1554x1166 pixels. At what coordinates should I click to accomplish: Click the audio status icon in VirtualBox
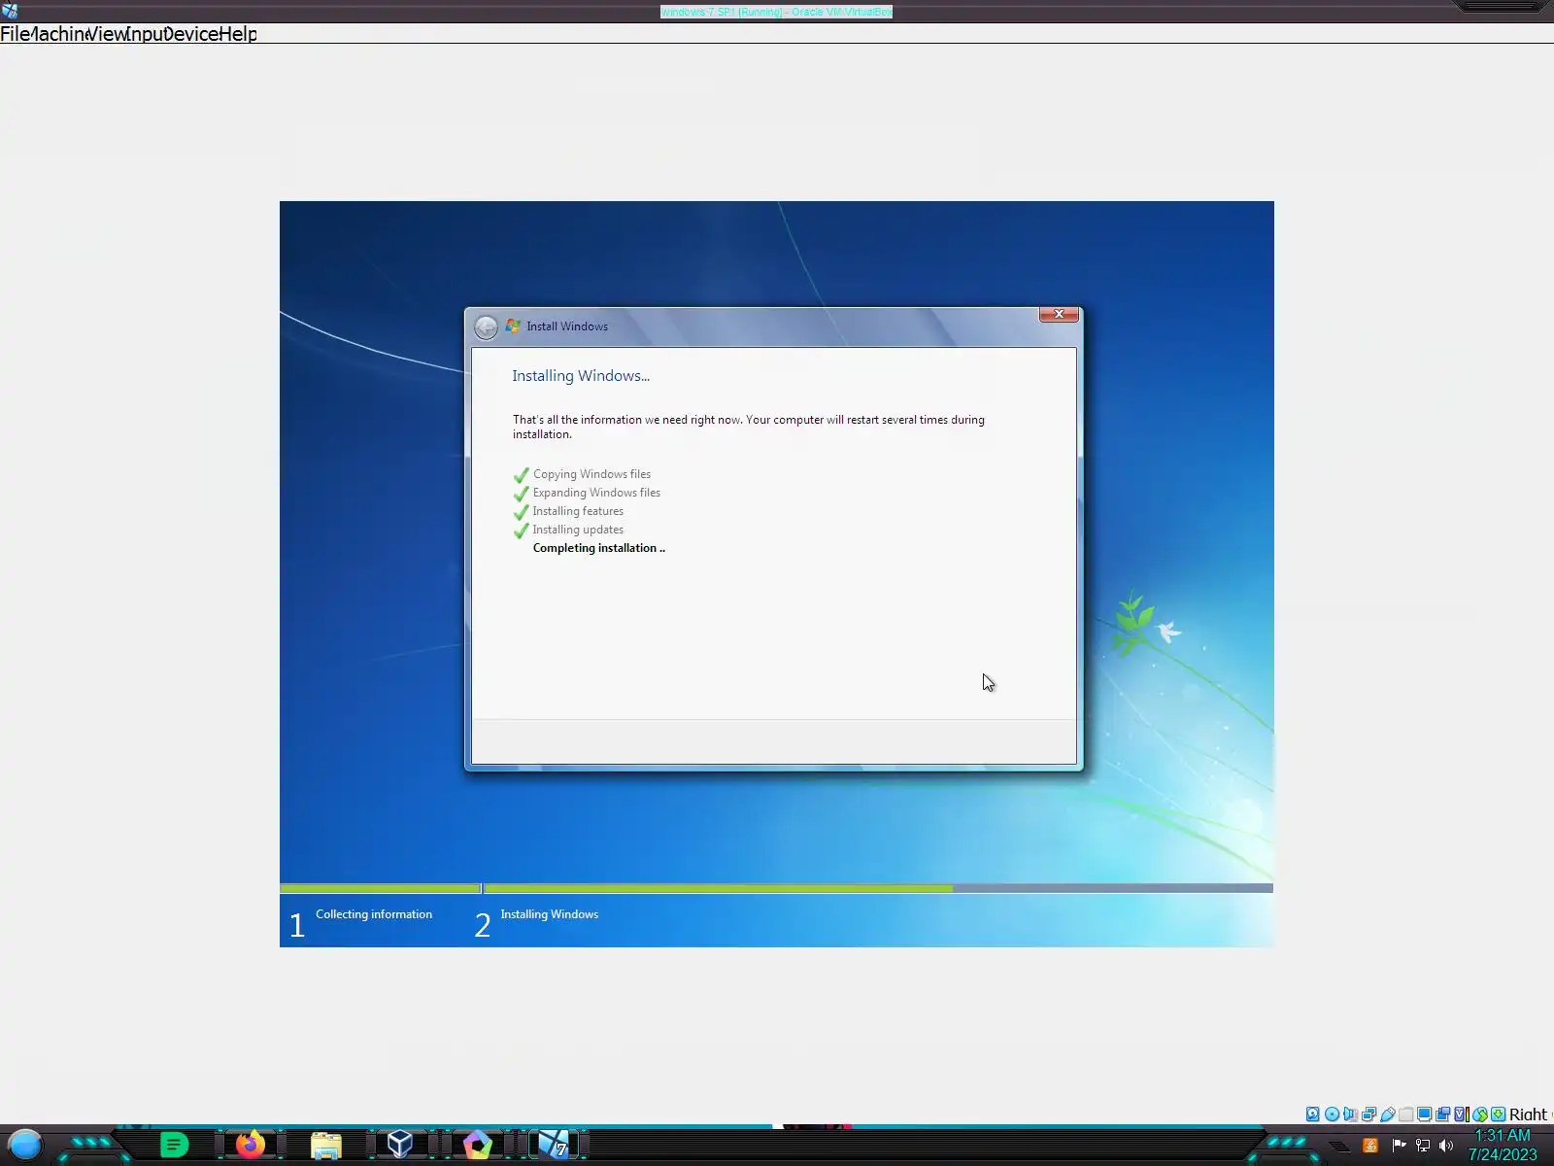tap(1350, 1115)
